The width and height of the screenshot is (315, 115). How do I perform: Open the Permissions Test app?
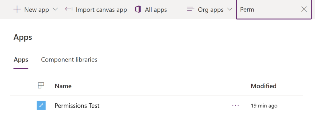pyautogui.click(x=77, y=105)
